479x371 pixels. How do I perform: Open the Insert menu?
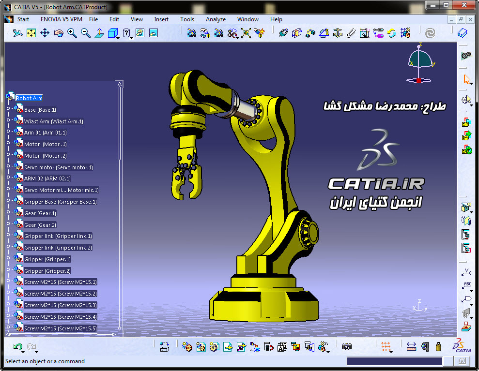tap(161, 19)
